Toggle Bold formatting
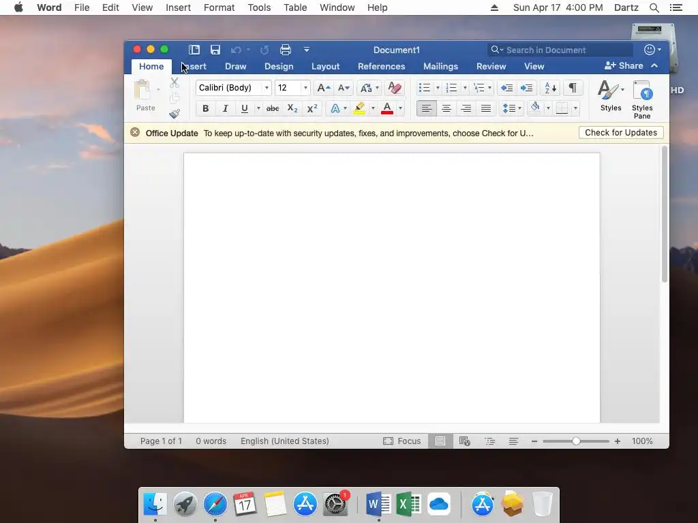The height and width of the screenshot is (523, 698). pos(205,108)
